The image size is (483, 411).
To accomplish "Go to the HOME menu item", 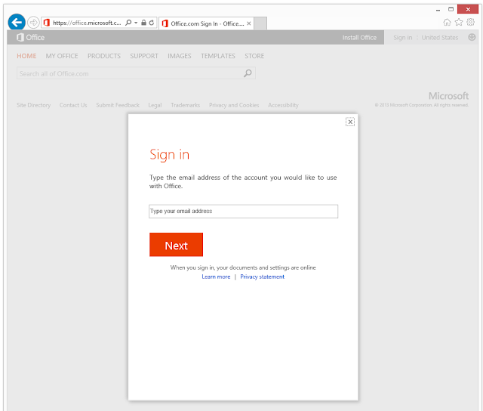I will click(x=26, y=56).
